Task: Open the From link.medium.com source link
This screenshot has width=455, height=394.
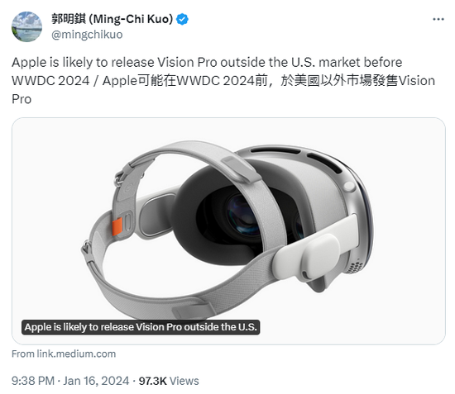Action: click(x=64, y=354)
